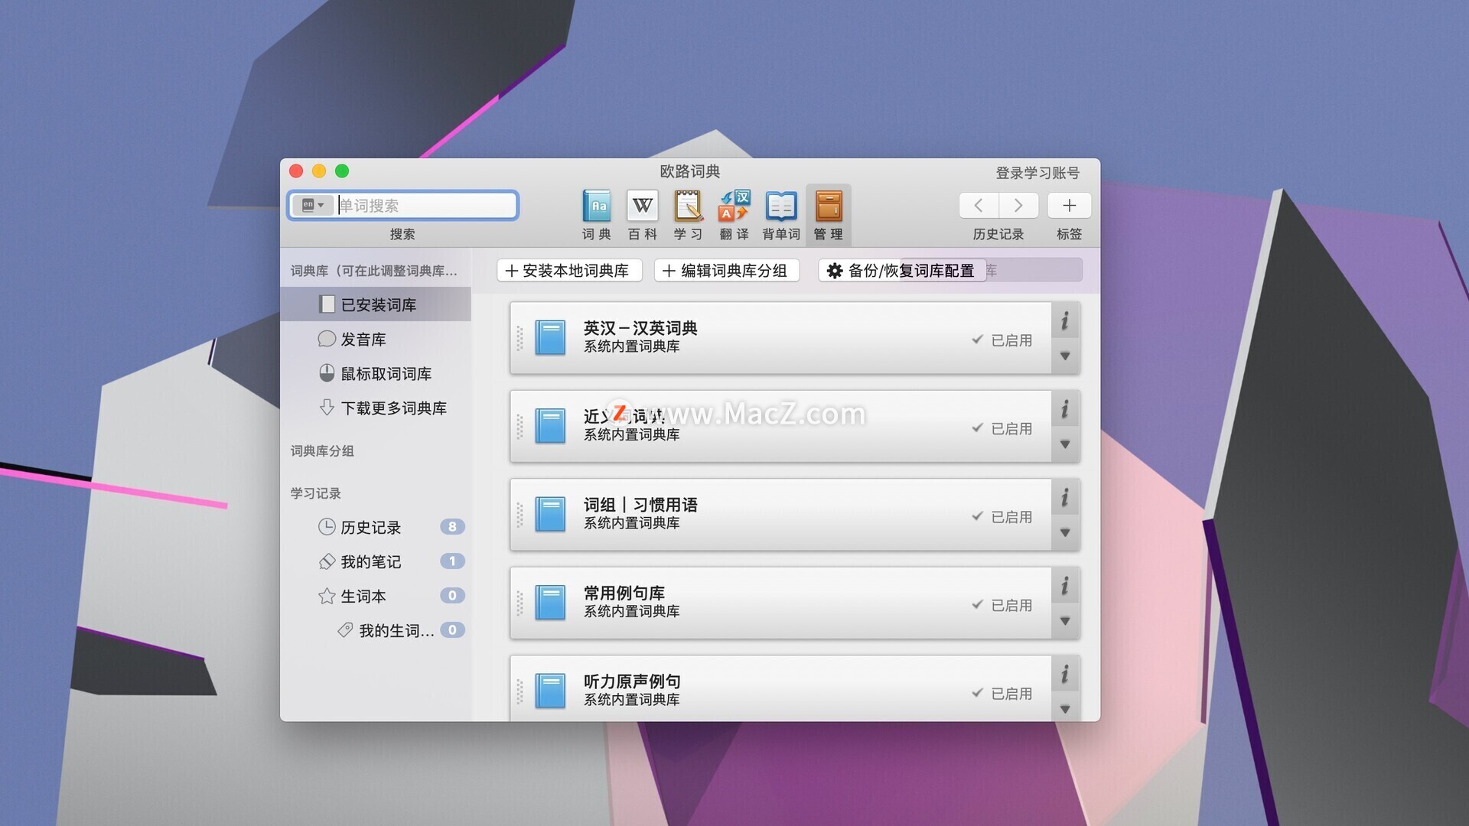Screen dimensions: 1469x826
Task: Click 编辑词典库分组 button
Action: coord(726,271)
